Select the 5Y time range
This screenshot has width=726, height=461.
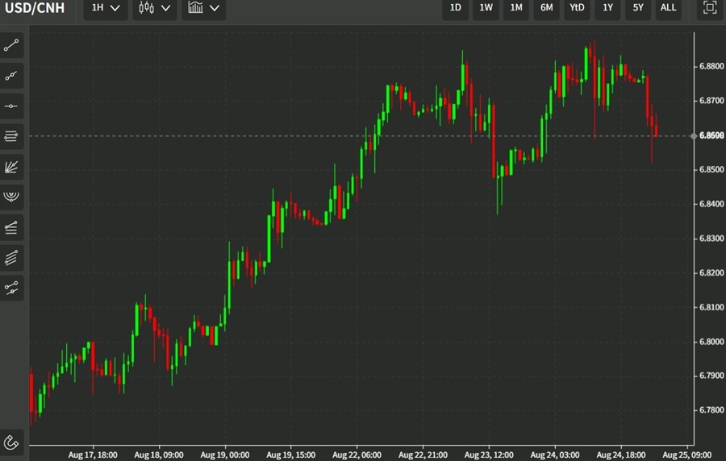point(638,8)
